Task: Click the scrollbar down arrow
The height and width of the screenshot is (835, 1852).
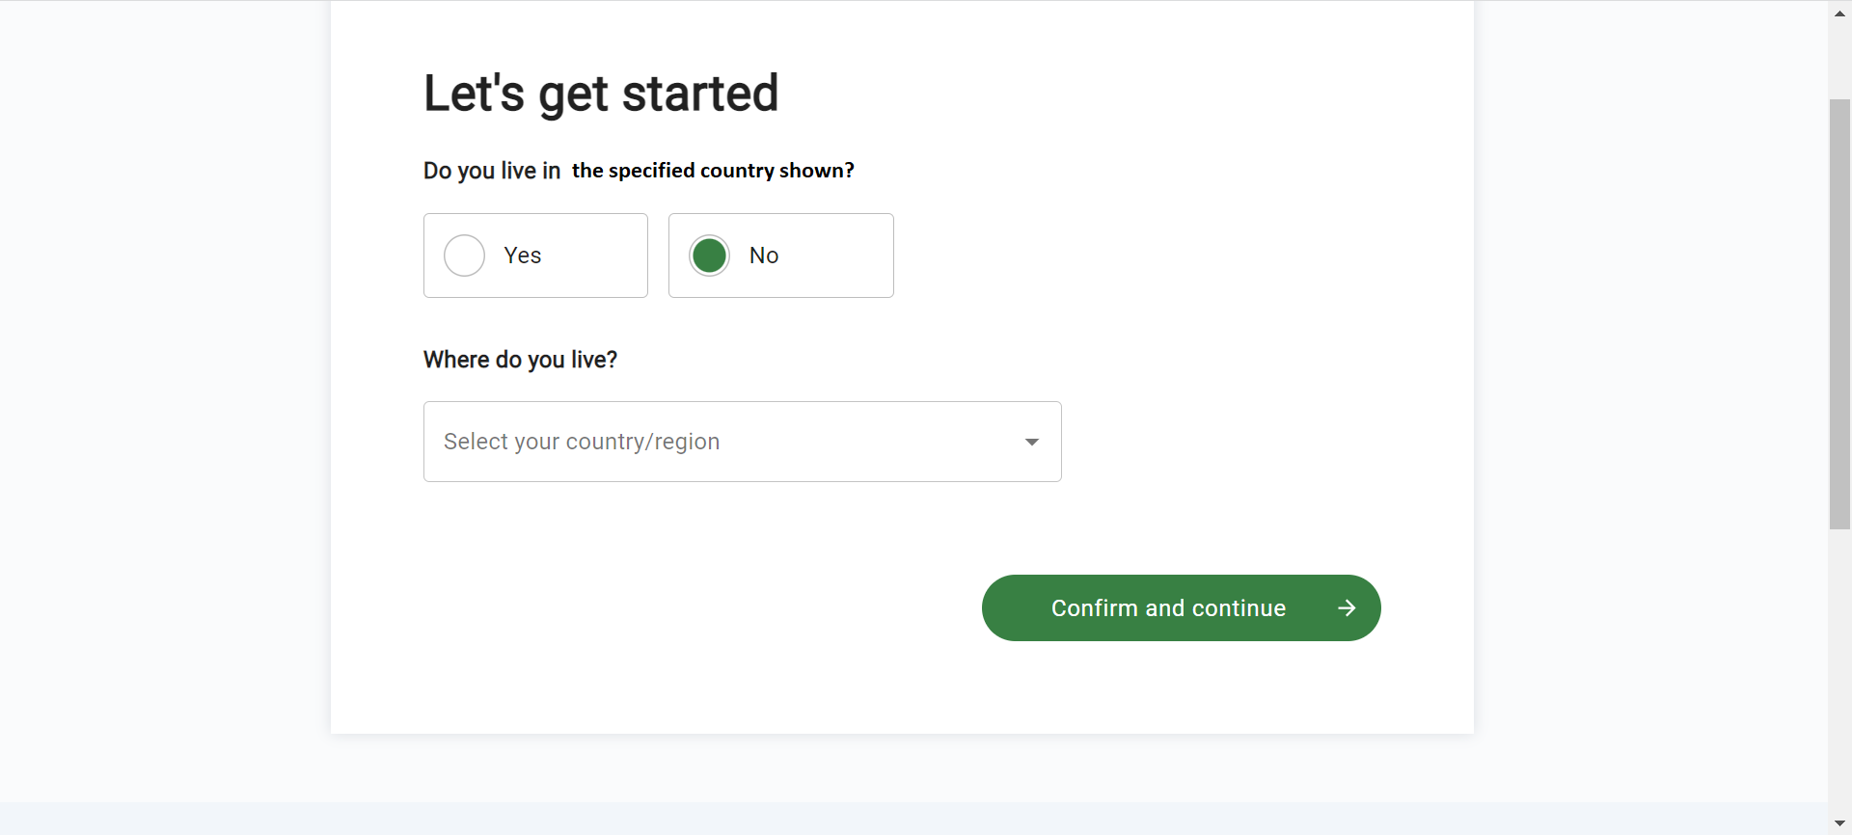Action: 1839,823
